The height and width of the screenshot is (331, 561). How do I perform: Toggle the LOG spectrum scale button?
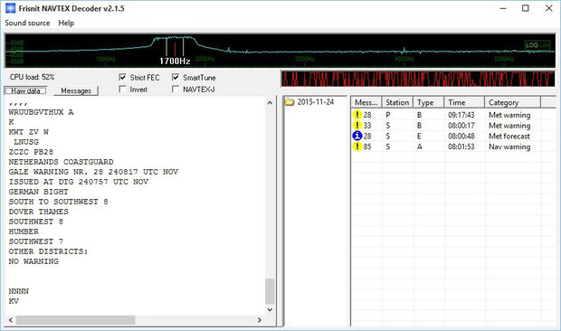532,45
